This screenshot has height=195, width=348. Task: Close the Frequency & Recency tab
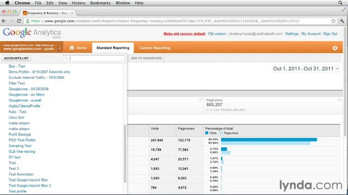point(72,13)
